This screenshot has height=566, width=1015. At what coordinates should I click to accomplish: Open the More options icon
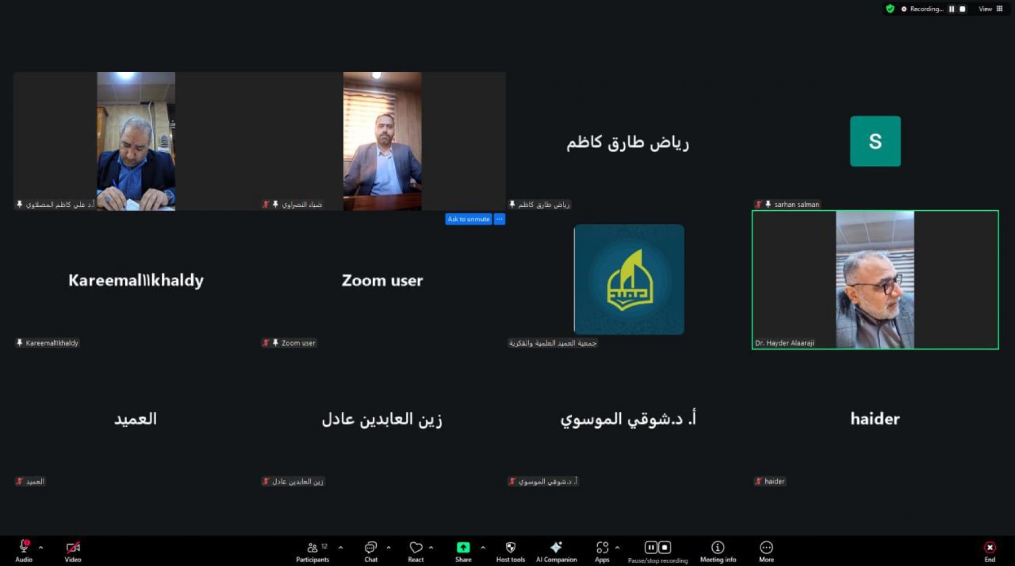click(x=766, y=548)
